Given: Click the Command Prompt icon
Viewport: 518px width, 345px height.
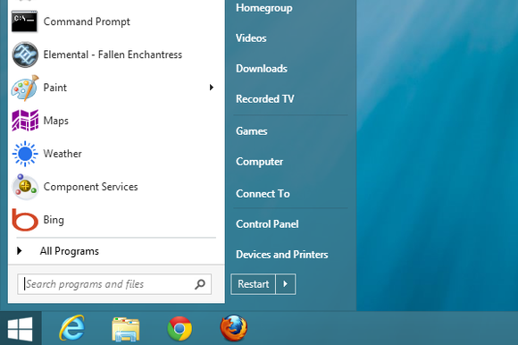Looking at the screenshot, I should [x=24, y=21].
